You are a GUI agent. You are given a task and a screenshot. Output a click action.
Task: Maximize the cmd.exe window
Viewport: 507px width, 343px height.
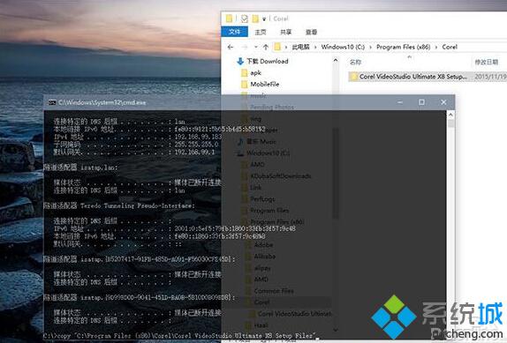421,102
